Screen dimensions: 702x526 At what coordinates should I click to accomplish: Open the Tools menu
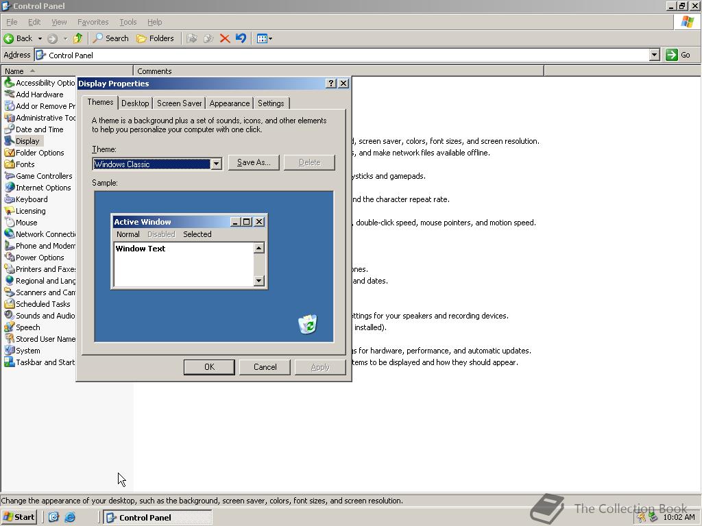pos(128,22)
